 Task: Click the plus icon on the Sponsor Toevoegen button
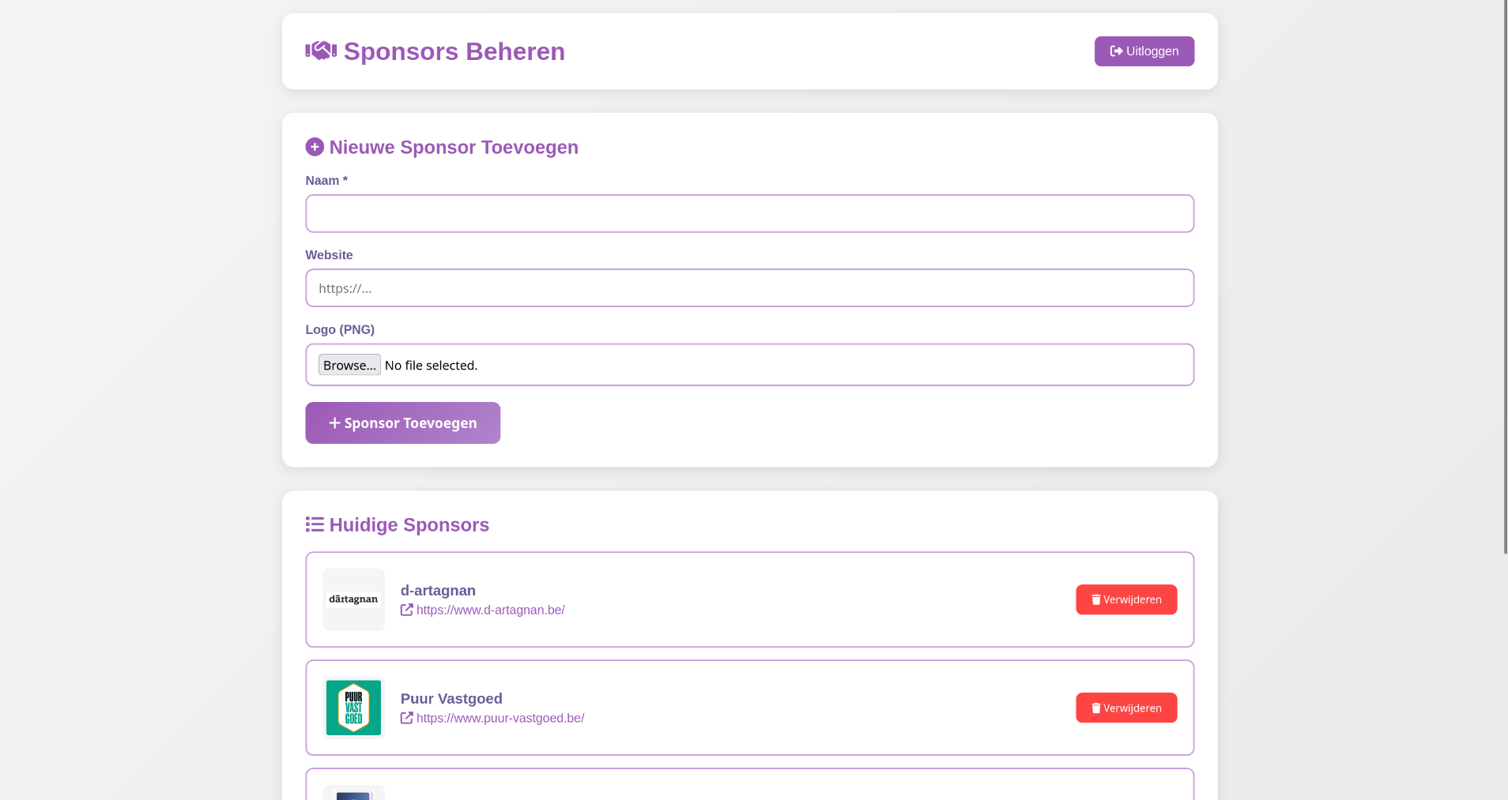[x=334, y=423]
